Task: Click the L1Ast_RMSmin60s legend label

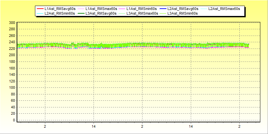Action: click(141, 9)
